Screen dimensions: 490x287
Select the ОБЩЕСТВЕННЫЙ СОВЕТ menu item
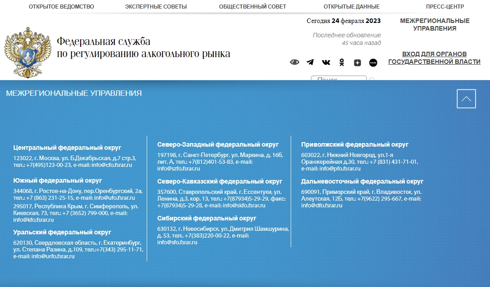[252, 7]
